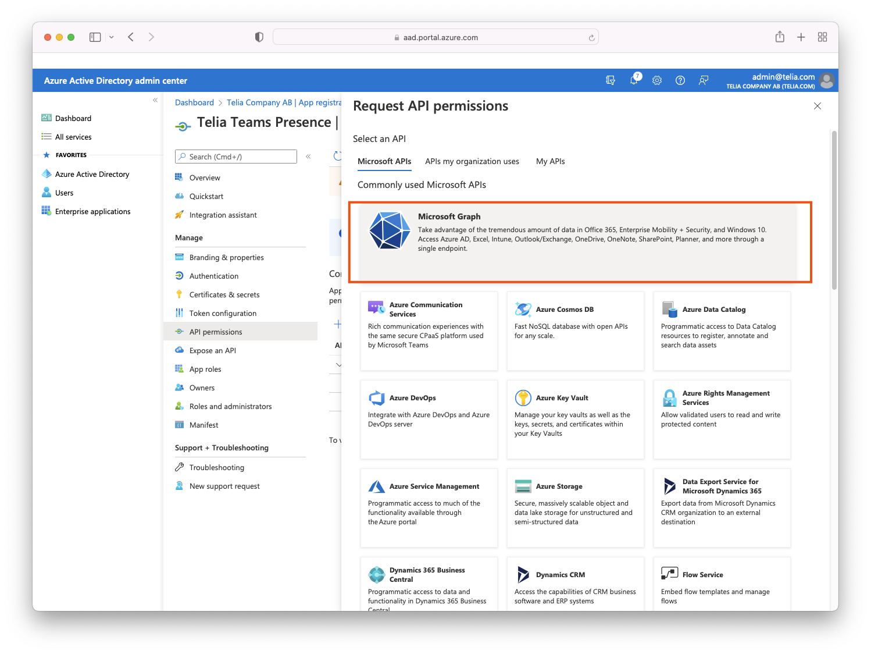Open the Flow Service icon
This screenshot has height=654, width=871.
click(670, 573)
